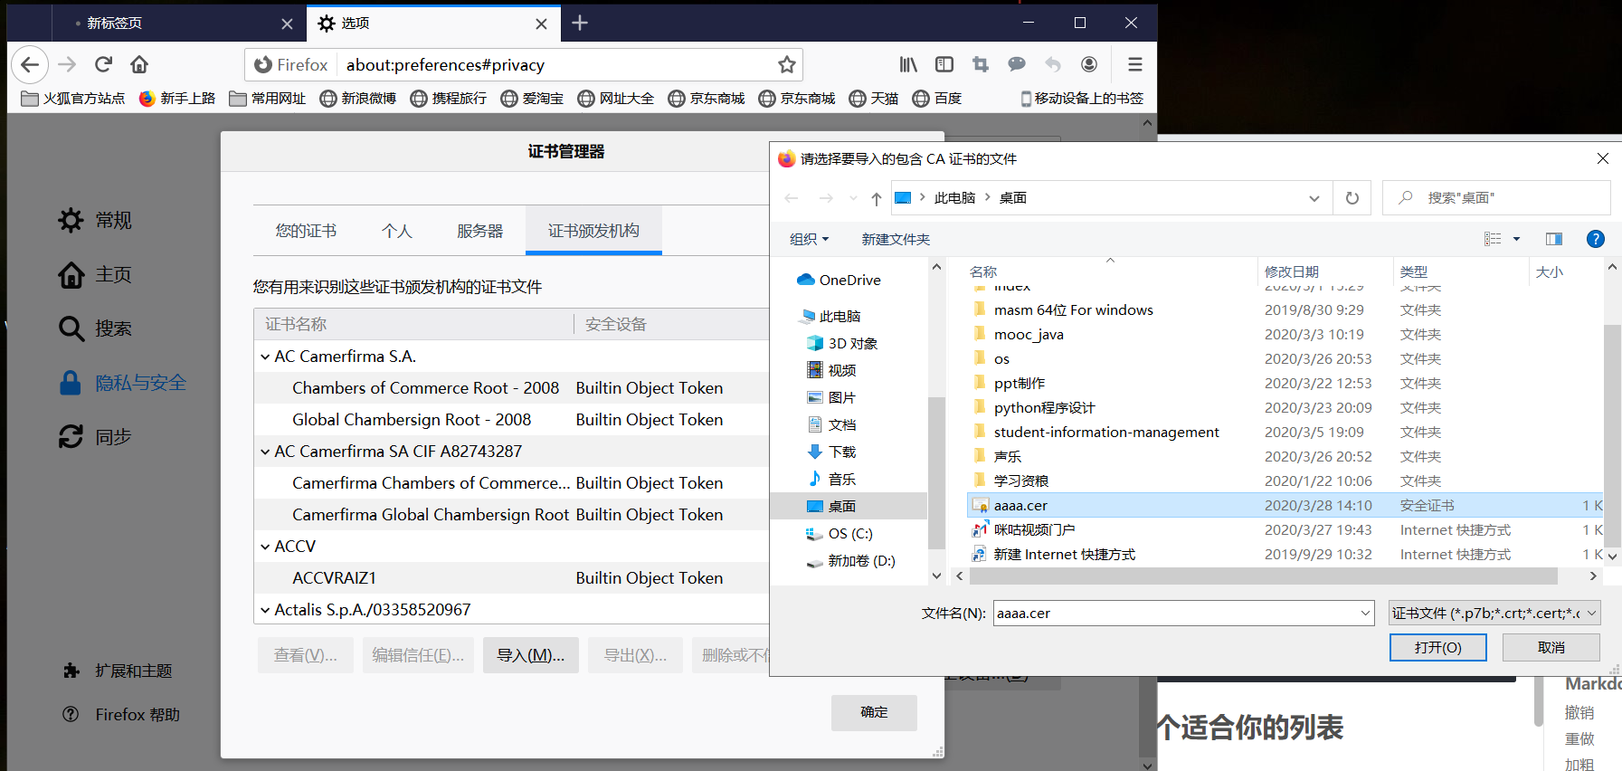Screen dimensions: 1622x771
Task: Open 主页 home settings category
Action: 95,274
